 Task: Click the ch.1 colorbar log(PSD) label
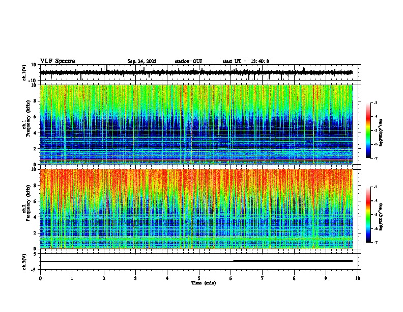381,133
